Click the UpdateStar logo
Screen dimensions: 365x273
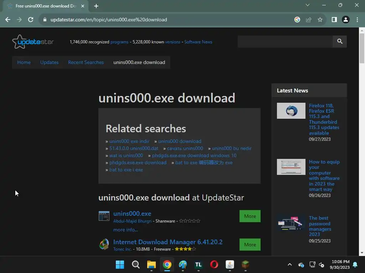pyautogui.click(x=33, y=42)
